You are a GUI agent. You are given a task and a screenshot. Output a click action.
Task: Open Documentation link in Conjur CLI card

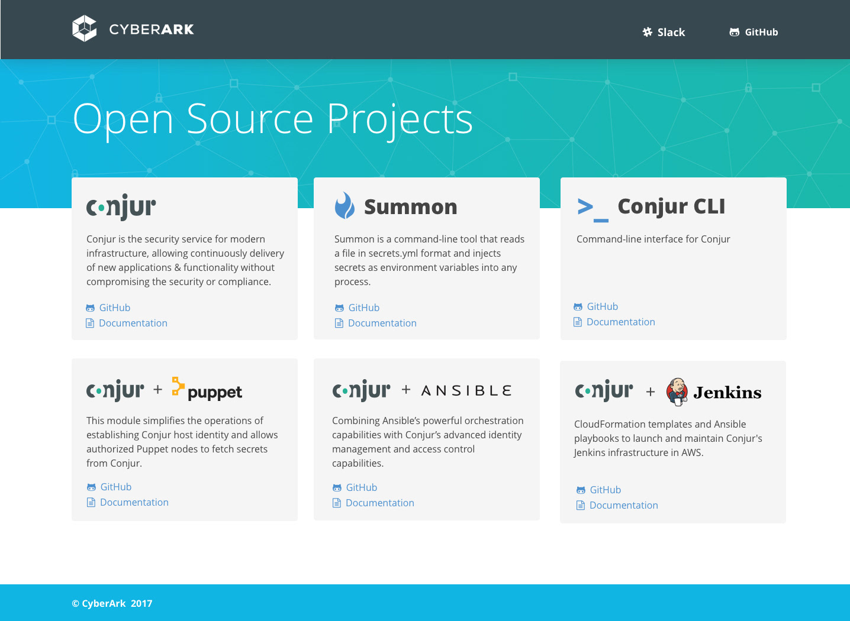tap(621, 322)
